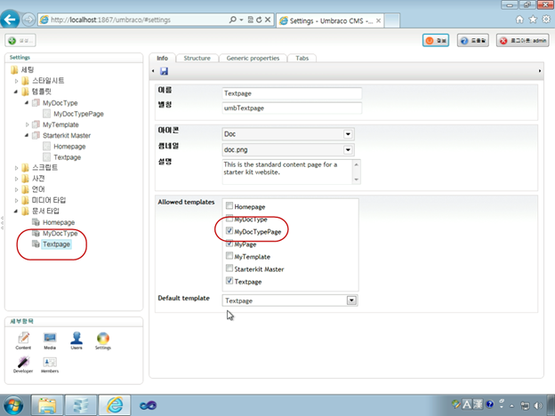Switch to the Info tab
This screenshot has width=555, height=416.
click(x=162, y=58)
